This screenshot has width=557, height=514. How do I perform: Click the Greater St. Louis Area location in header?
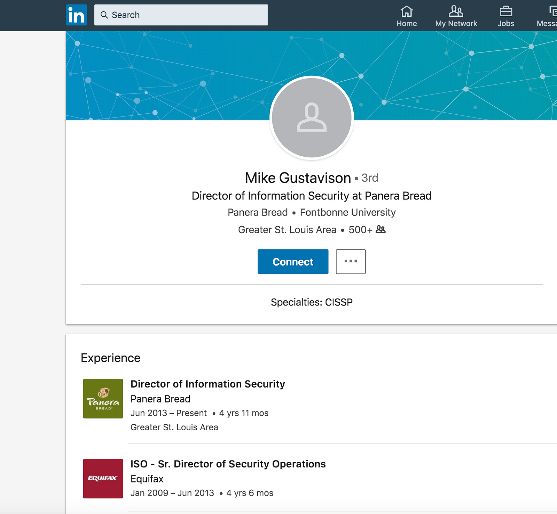(x=287, y=230)
